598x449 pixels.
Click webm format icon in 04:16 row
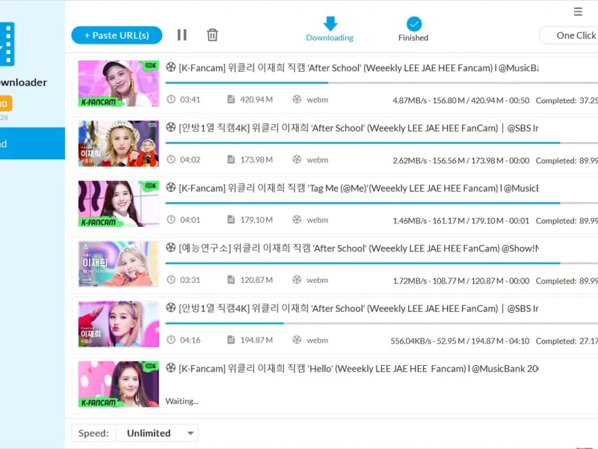coord(297,340)
